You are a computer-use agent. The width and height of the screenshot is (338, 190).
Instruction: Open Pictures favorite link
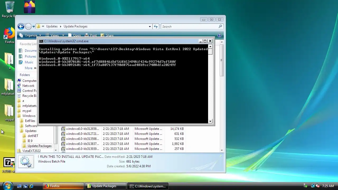(x=27, y=56)
